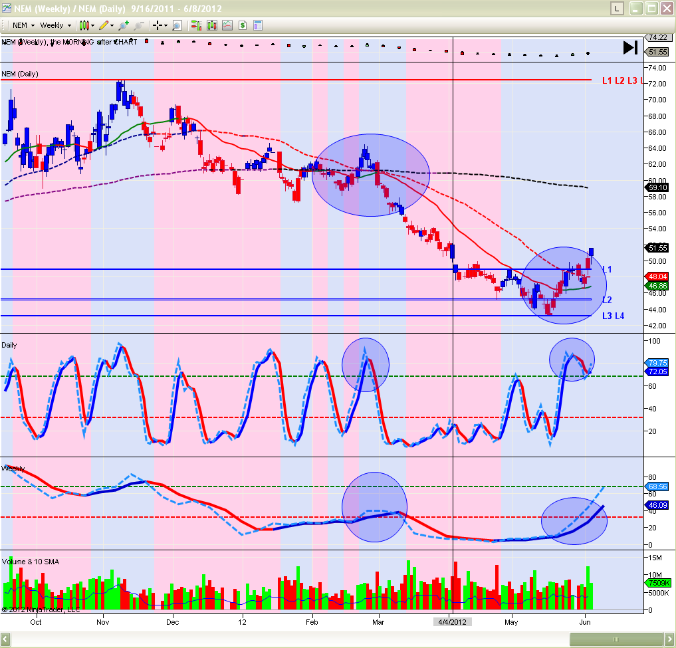Click the zoom in magnifier icon
The width and height of the screenshot is (676, 648).
[x=123, y=25]
